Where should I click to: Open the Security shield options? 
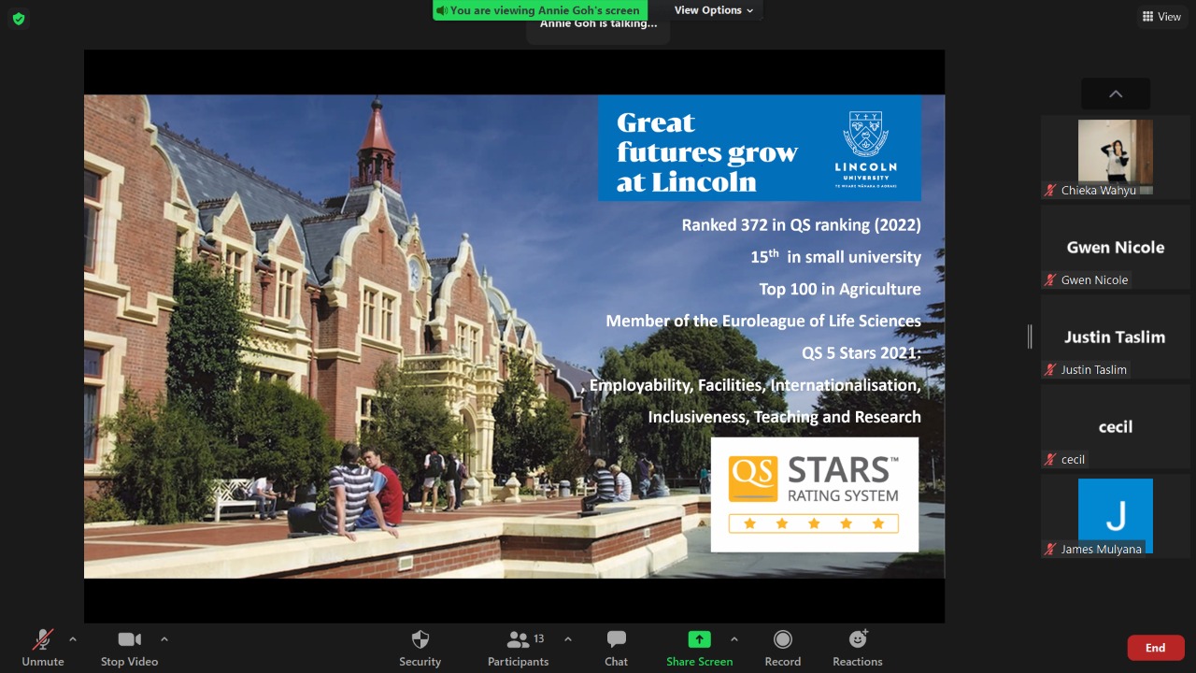tap(420, 648)
